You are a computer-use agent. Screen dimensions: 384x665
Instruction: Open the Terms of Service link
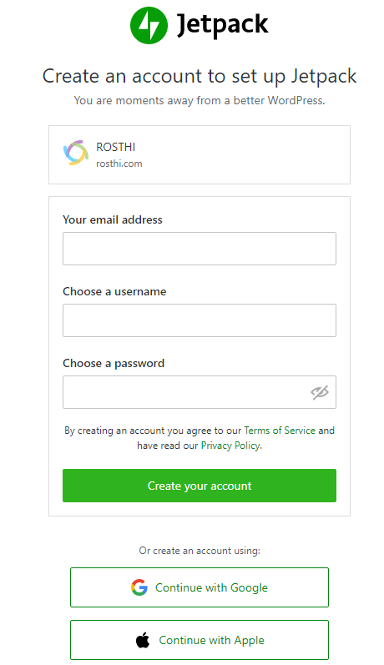click(280, 431)
